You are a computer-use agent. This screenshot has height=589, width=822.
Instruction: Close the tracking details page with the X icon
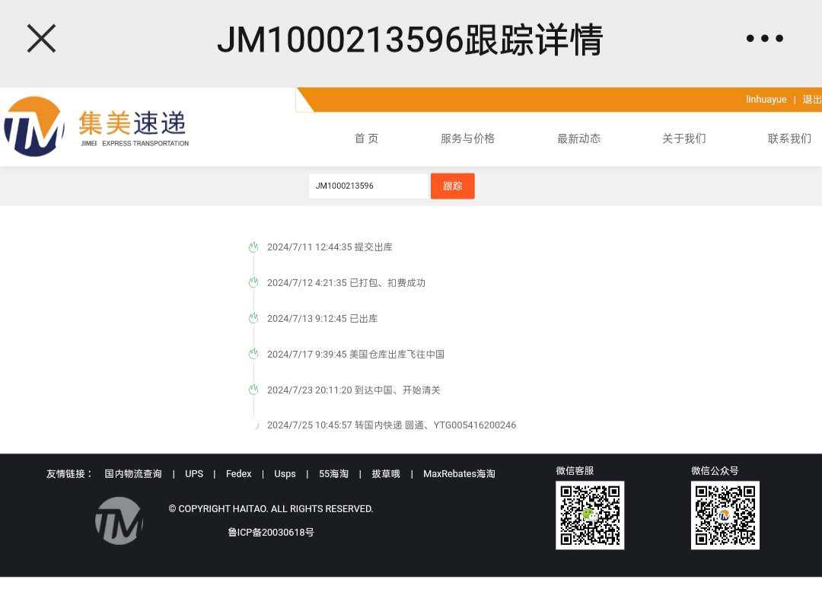click(41, 39)
